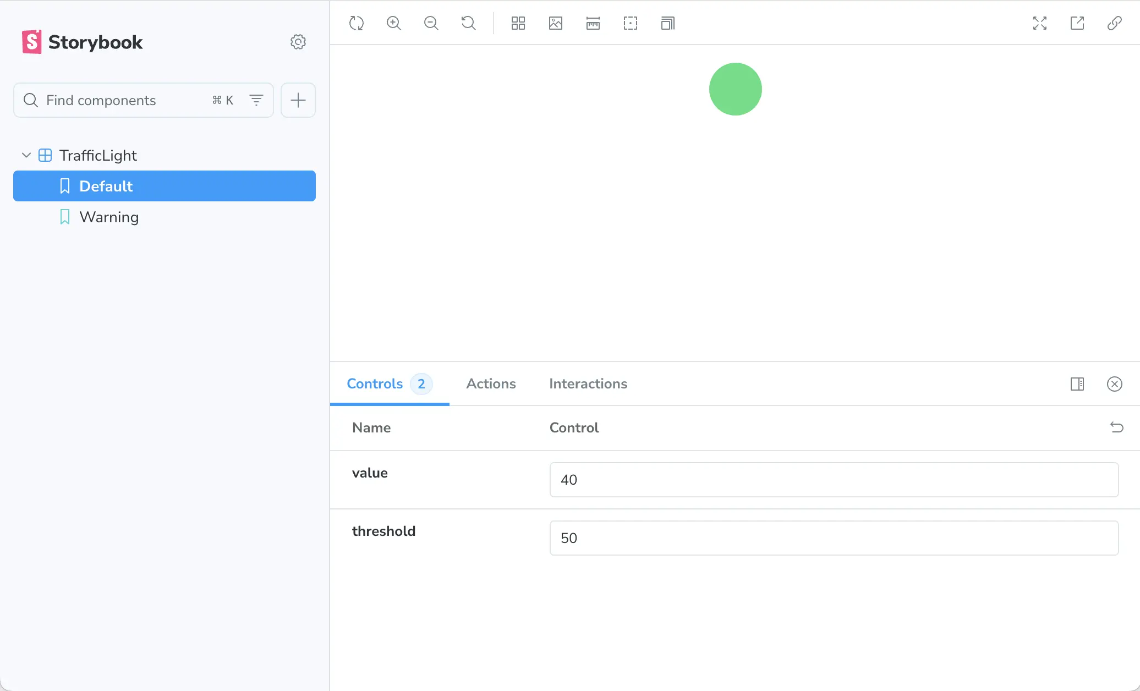Open the Storybook settings gear
Image resolution: width=1140 pixels, height=691 pixels.
pos(298,42)
